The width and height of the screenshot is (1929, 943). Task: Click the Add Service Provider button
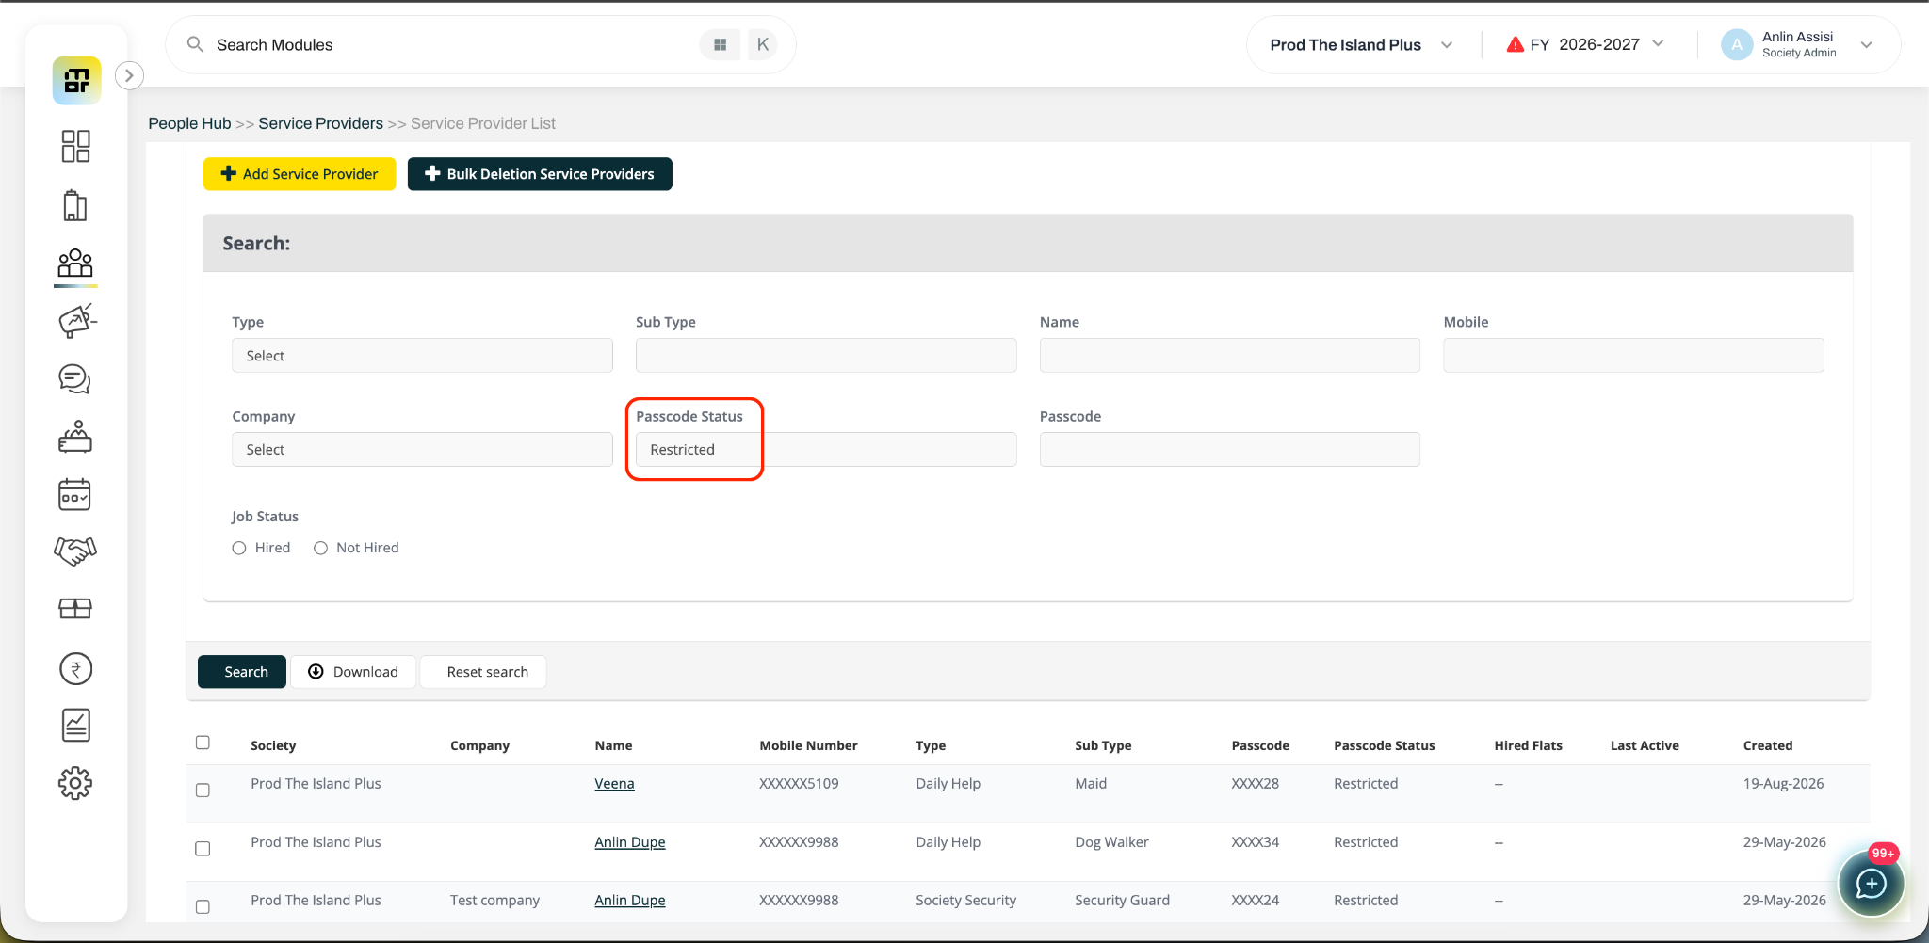pyautogui.click(x=300, y=174)
